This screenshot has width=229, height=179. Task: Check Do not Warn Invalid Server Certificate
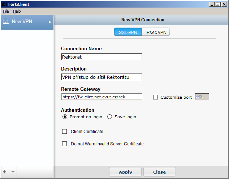point(64,144)
